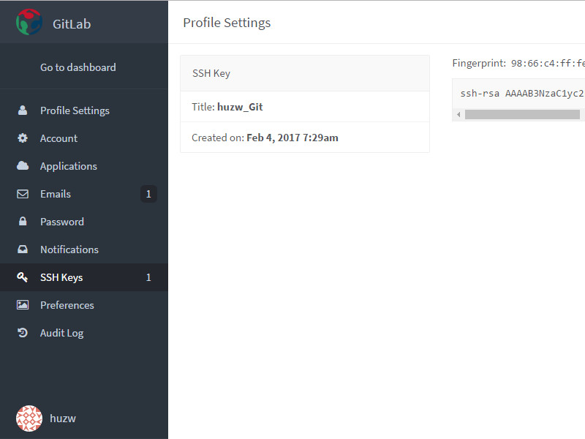Open the Applications menu item

pos(68,166)
